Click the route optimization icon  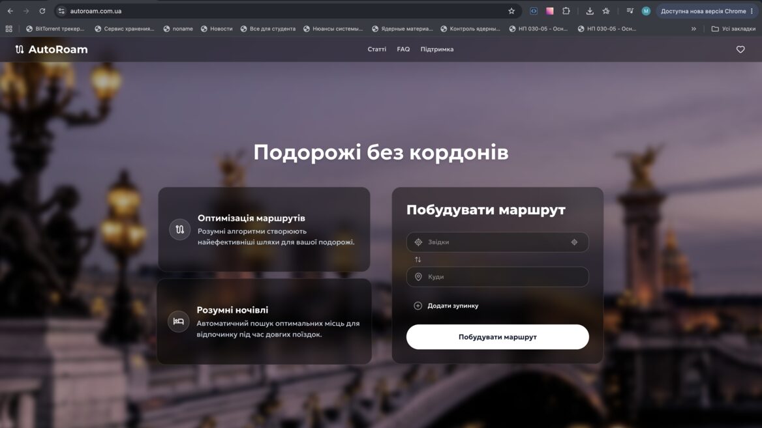tap(179, 229)
